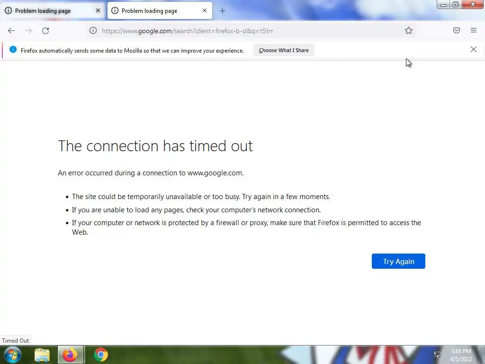Screen dimensions: 485x364
Task: Go back one page in Firefox
Action: 11,31
